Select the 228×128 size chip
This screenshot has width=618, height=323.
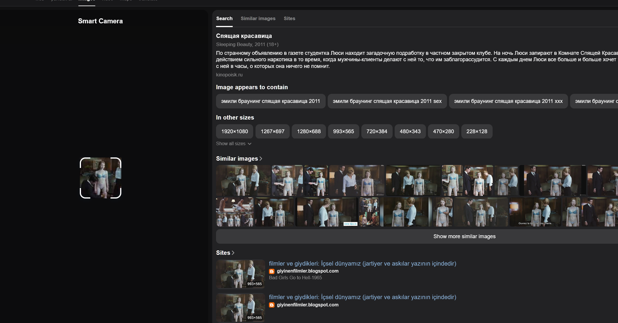coord(477,131)
